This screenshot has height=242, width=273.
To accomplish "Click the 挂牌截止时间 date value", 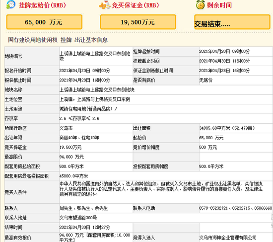I will 224,61.
